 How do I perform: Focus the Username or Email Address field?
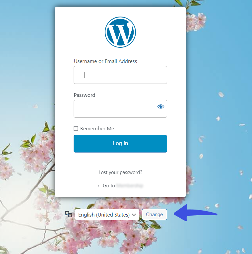[x=120, y=75]
